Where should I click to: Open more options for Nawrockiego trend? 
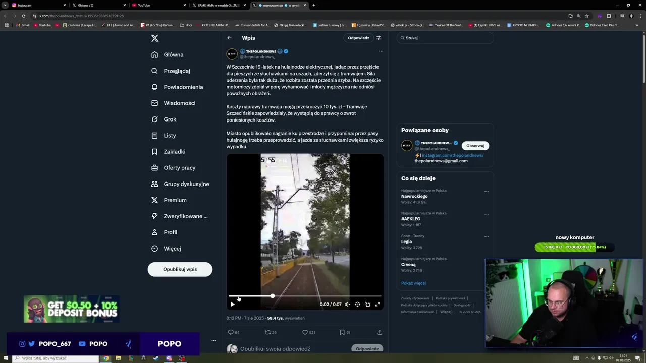tap(487, 192)
